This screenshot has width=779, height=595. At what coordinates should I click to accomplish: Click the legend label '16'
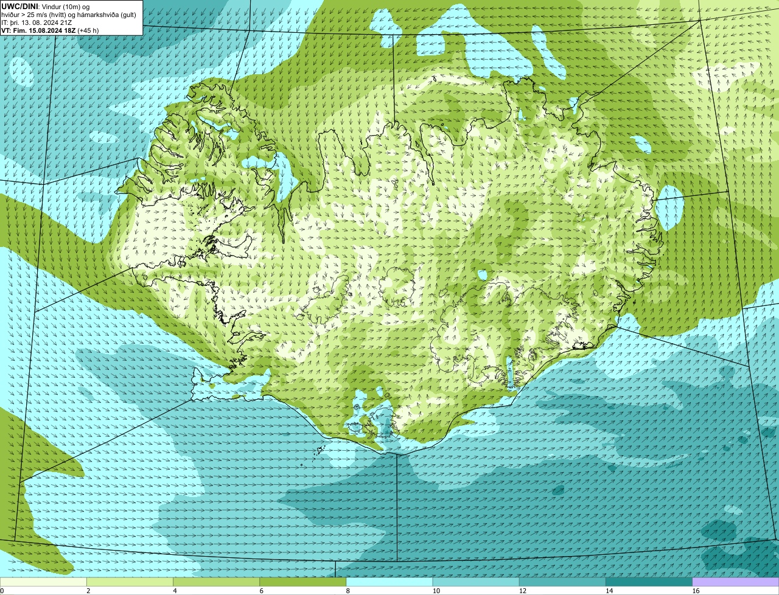click(x=696, y=591)
